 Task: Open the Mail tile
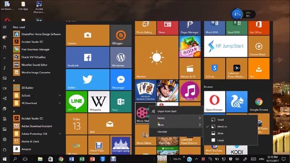(x=110, y=124)
